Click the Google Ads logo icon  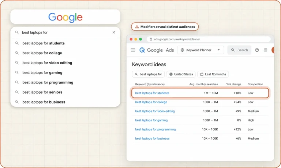142,50
